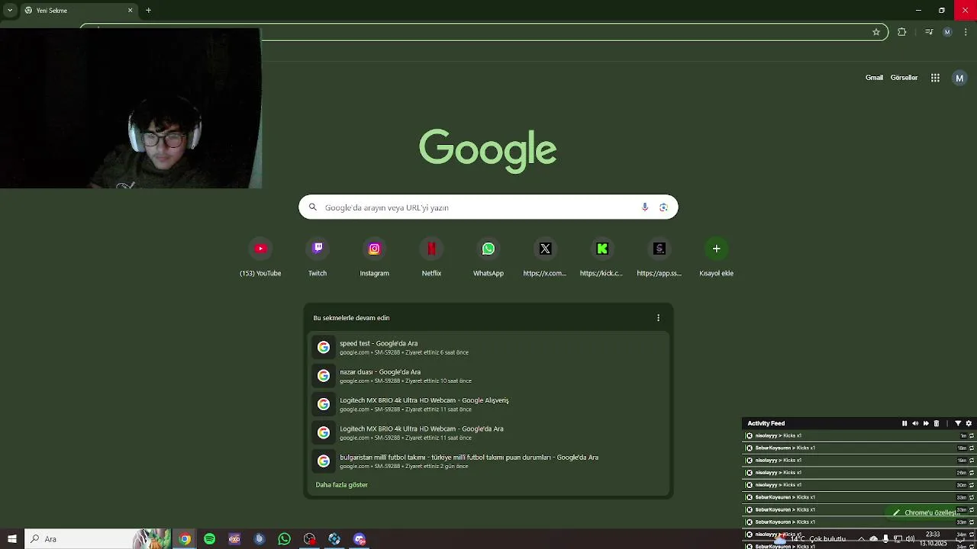Resume Logitech MX BRIO Google Alışveriş entry

(x=488, y=404)
